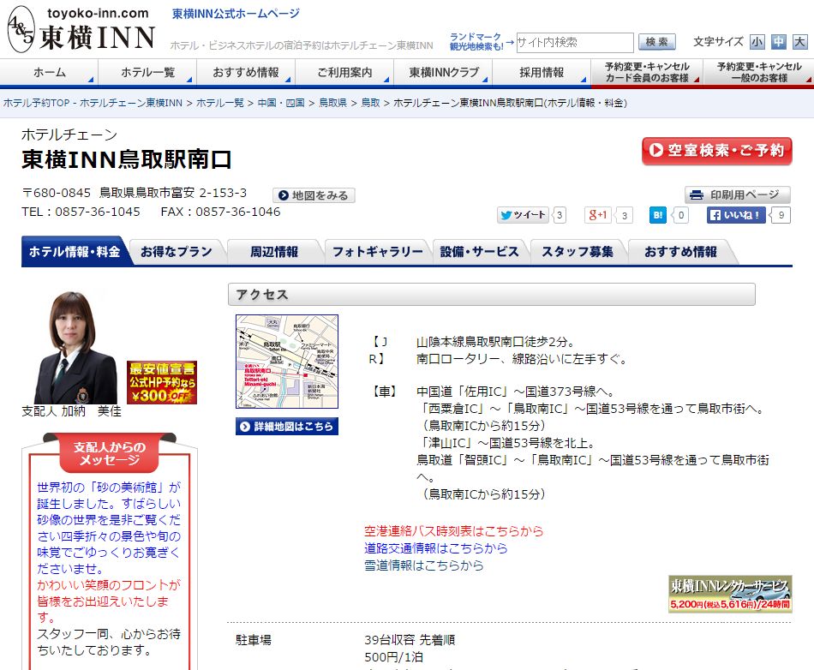Image resolution: width=814 pixels, height=670 pixels.
Task: Click the Toyoko INN logo
Action: pos(81,29)
